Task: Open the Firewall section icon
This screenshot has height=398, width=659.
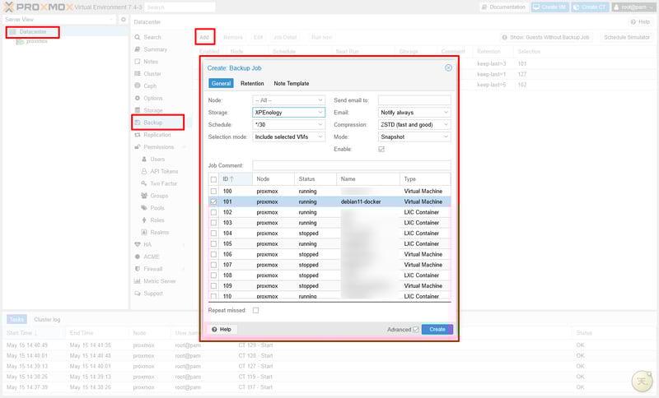Action: pyautogui.click(x=138, y=269)
